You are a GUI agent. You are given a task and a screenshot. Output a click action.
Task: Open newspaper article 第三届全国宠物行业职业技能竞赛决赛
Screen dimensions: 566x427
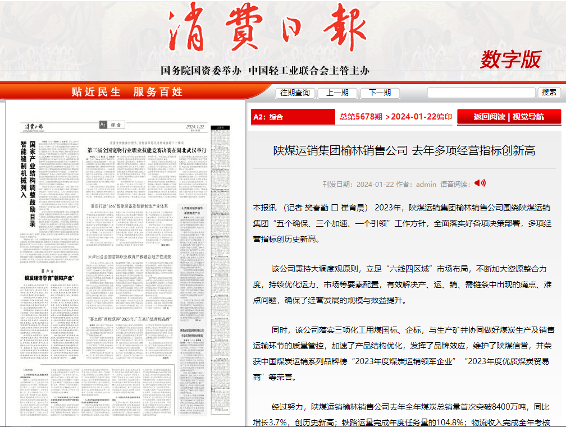point(147,150)
